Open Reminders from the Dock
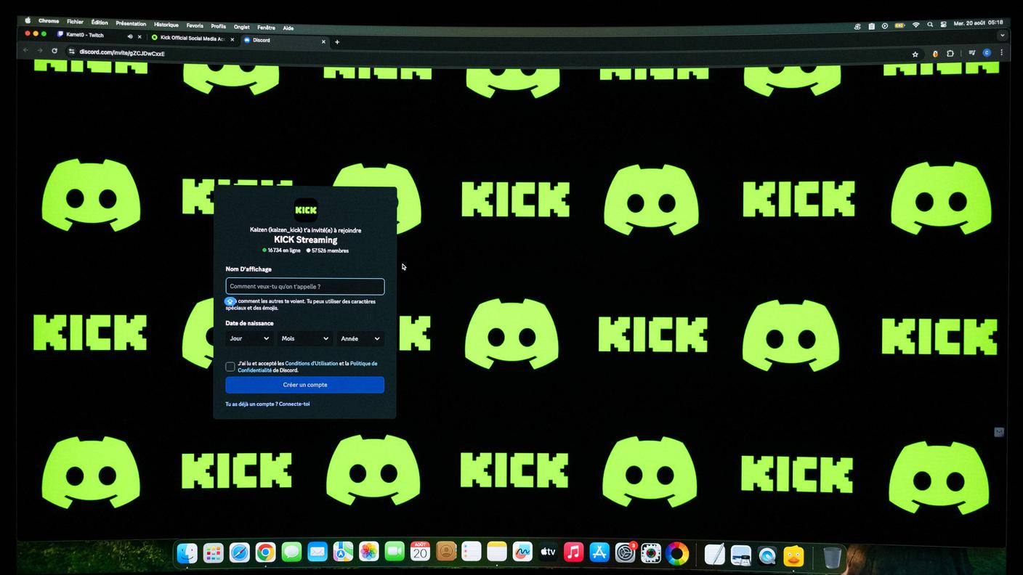This screenshot has height=575, width=1023. point(472,552)
